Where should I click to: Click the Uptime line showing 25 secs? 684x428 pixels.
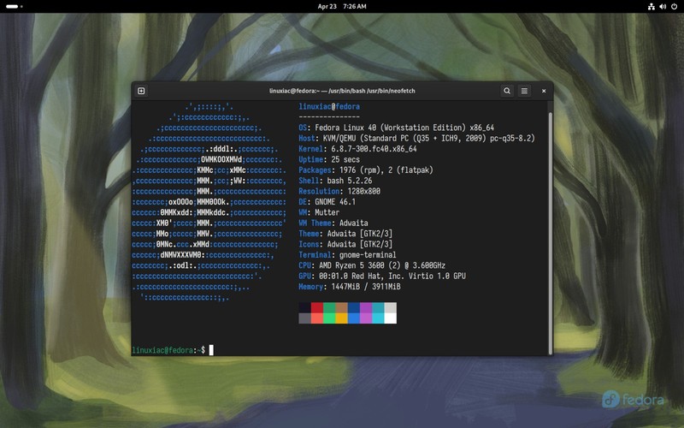pos(329,159)
